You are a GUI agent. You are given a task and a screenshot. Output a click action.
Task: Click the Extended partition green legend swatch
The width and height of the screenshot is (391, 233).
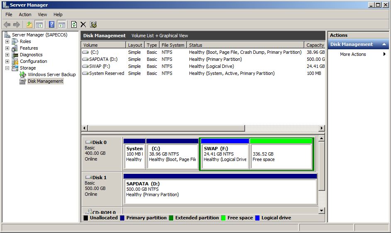coord(171,218)
